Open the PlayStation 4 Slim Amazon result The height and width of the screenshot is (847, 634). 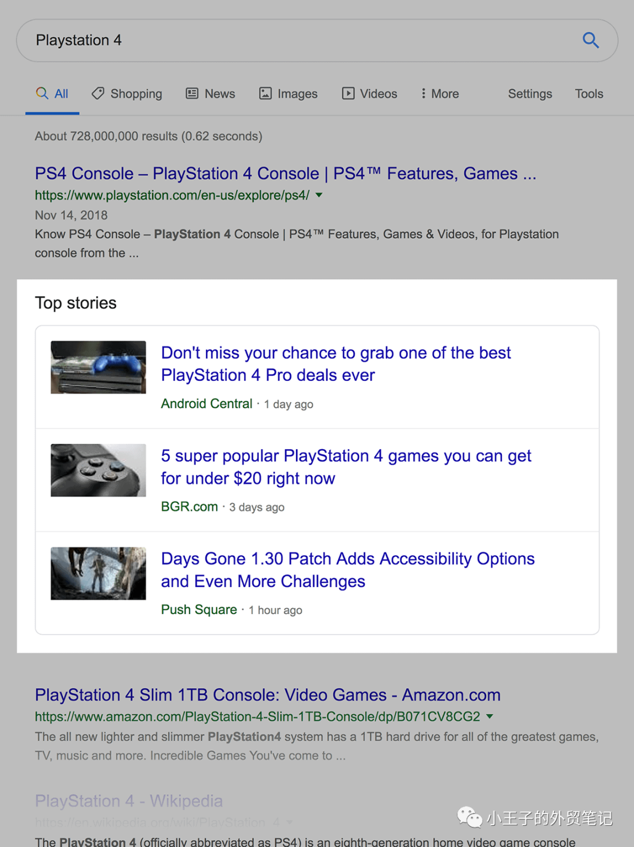[268, 695]
